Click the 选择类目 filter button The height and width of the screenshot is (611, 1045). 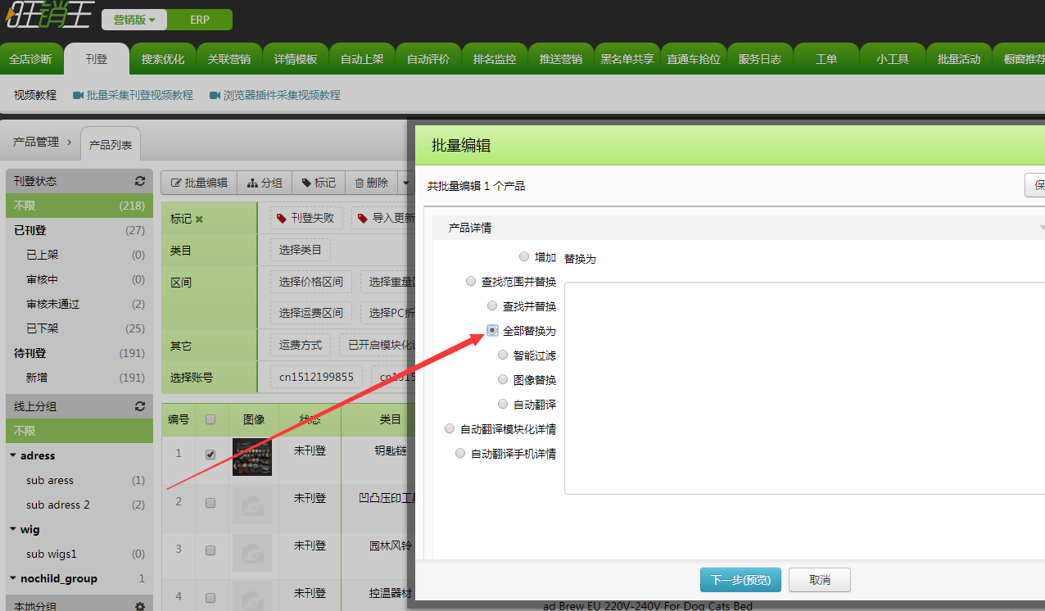tap(301, 250)
